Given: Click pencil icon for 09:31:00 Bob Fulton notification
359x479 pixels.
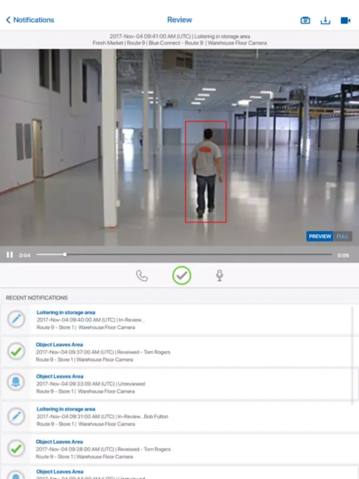Looking at the screenshot, I should point(16,416).
